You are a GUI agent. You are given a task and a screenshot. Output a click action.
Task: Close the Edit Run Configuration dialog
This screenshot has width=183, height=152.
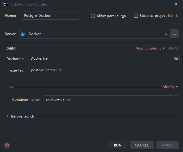(x=176, y=4)
